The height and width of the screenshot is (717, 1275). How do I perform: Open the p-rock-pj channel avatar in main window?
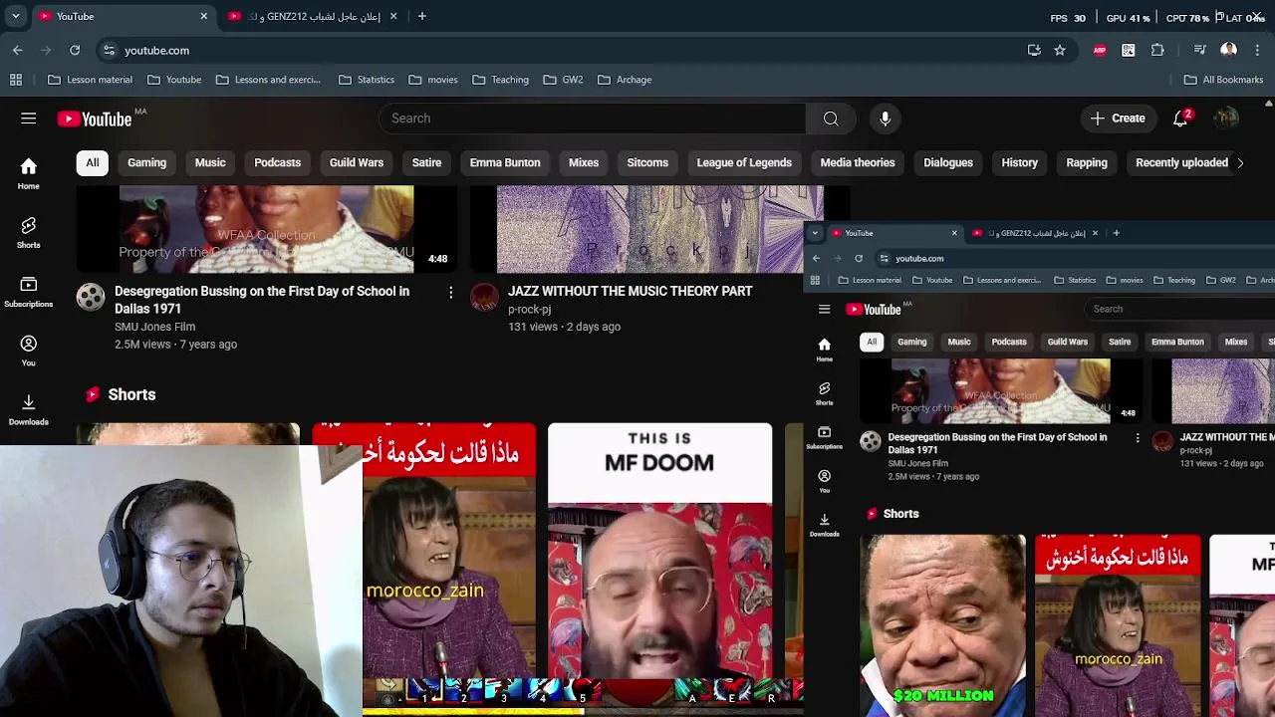pyautogui.click(x=484, y=297)
